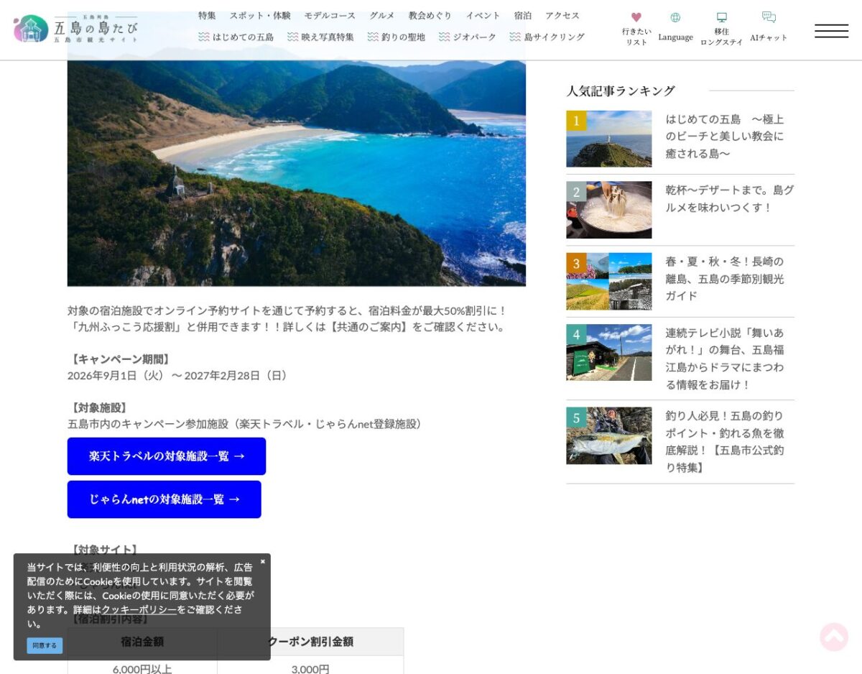The width and height of the screenshot is (862, 674).
Task: Click the aerial beach hero photo
Action: click(297, 174)
